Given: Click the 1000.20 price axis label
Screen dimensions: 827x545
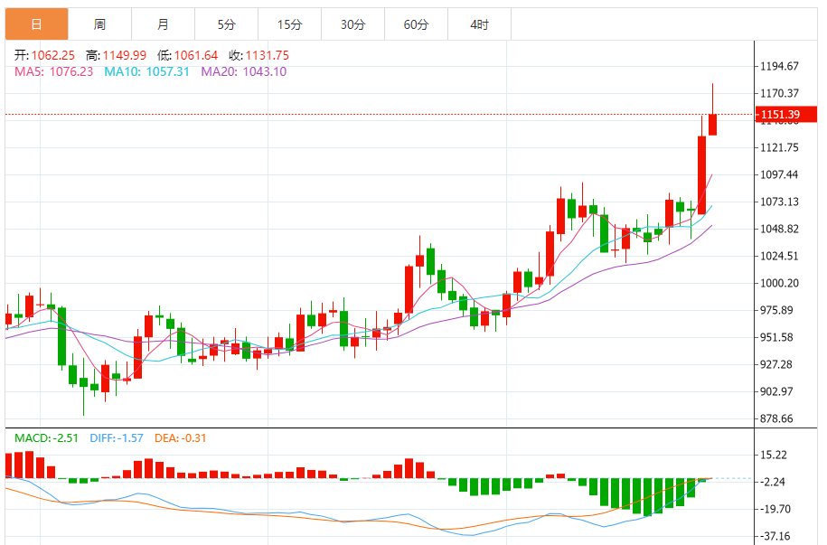Looking at the screenshot, I should click(x=779, y=283).
